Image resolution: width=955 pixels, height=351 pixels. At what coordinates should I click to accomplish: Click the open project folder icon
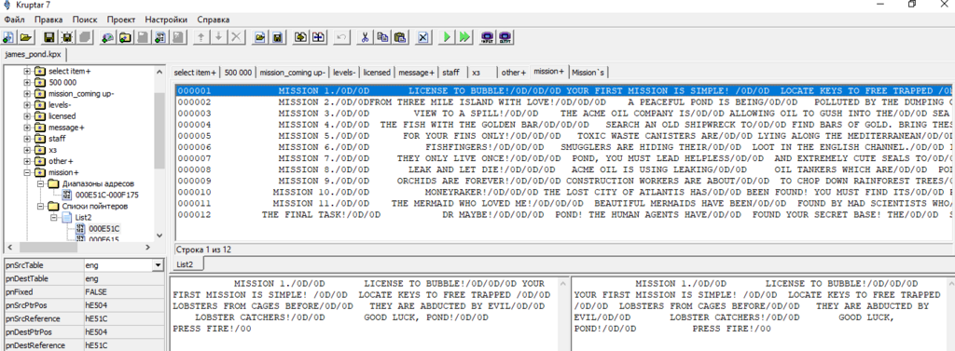tap(25, 37)
